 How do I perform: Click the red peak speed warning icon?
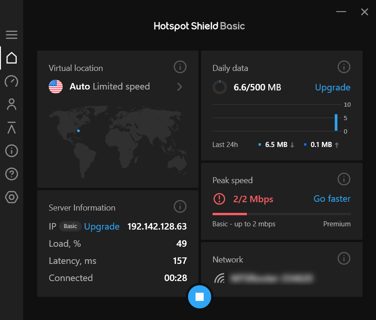219,199
